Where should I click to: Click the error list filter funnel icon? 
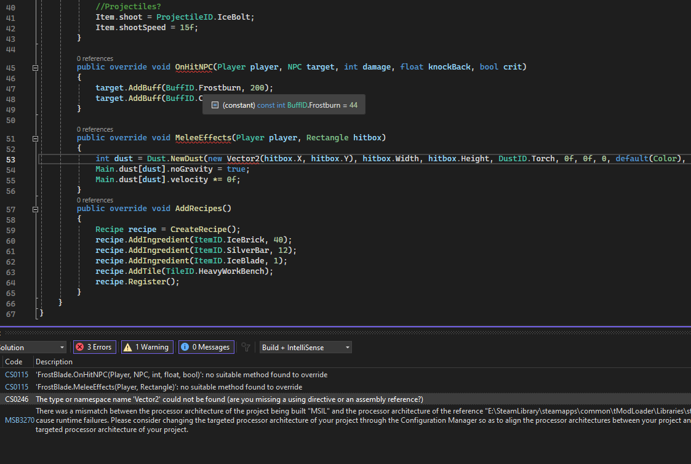(x=246, y=347)
